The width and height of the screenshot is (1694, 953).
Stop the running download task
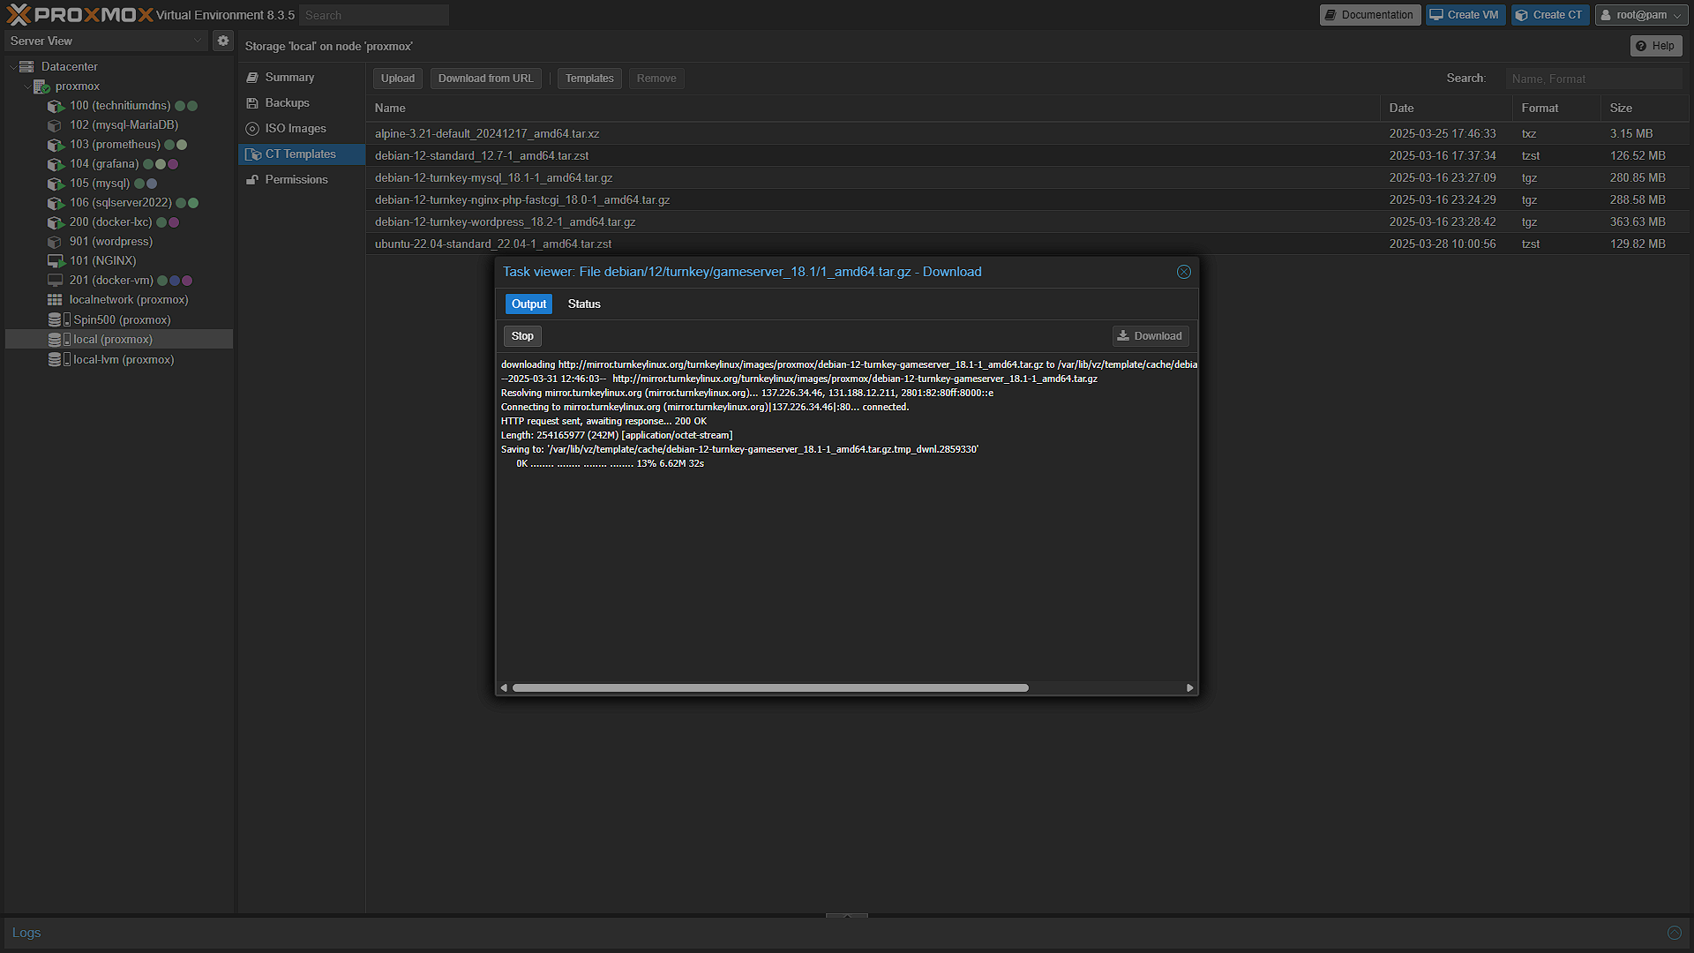522,336
